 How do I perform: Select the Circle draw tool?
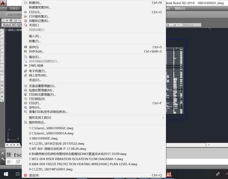(2, 52)
